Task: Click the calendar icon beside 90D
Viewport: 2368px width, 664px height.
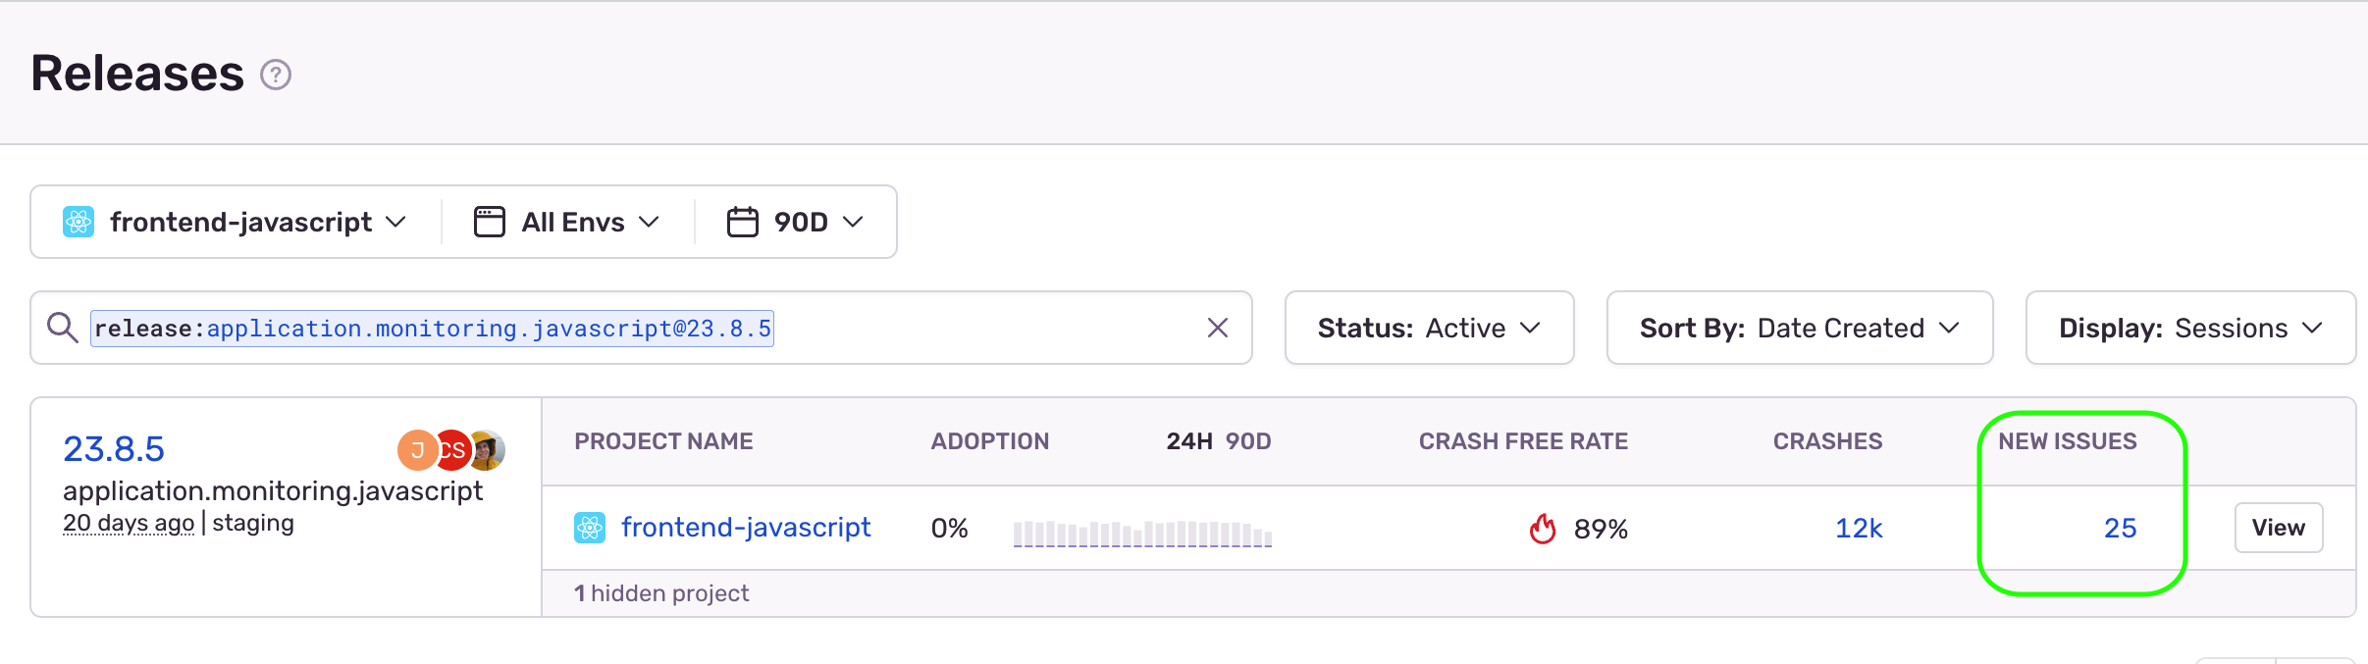Action: [741, 221]
